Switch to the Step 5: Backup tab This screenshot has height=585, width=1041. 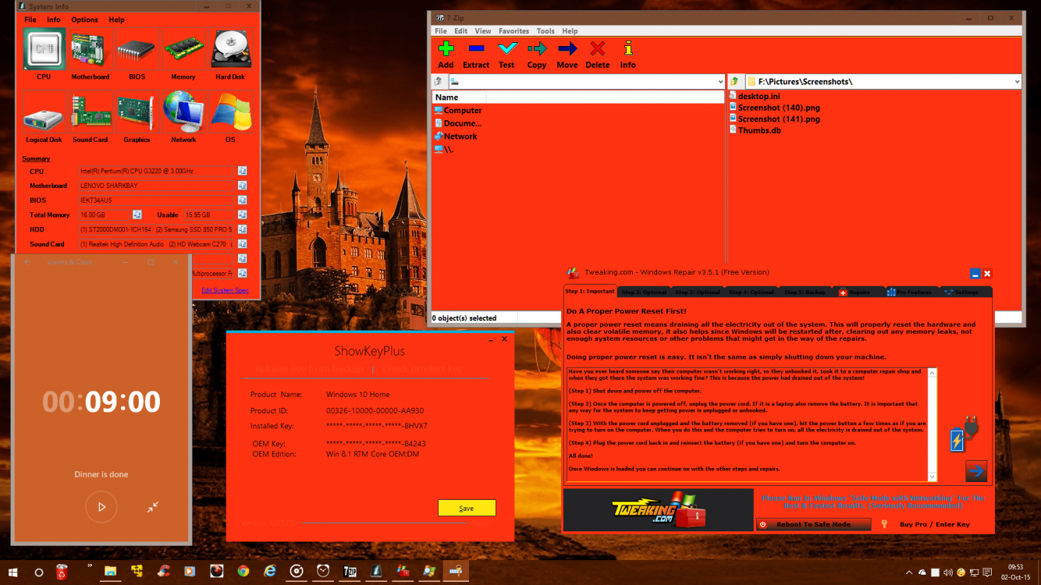[805, 292]
